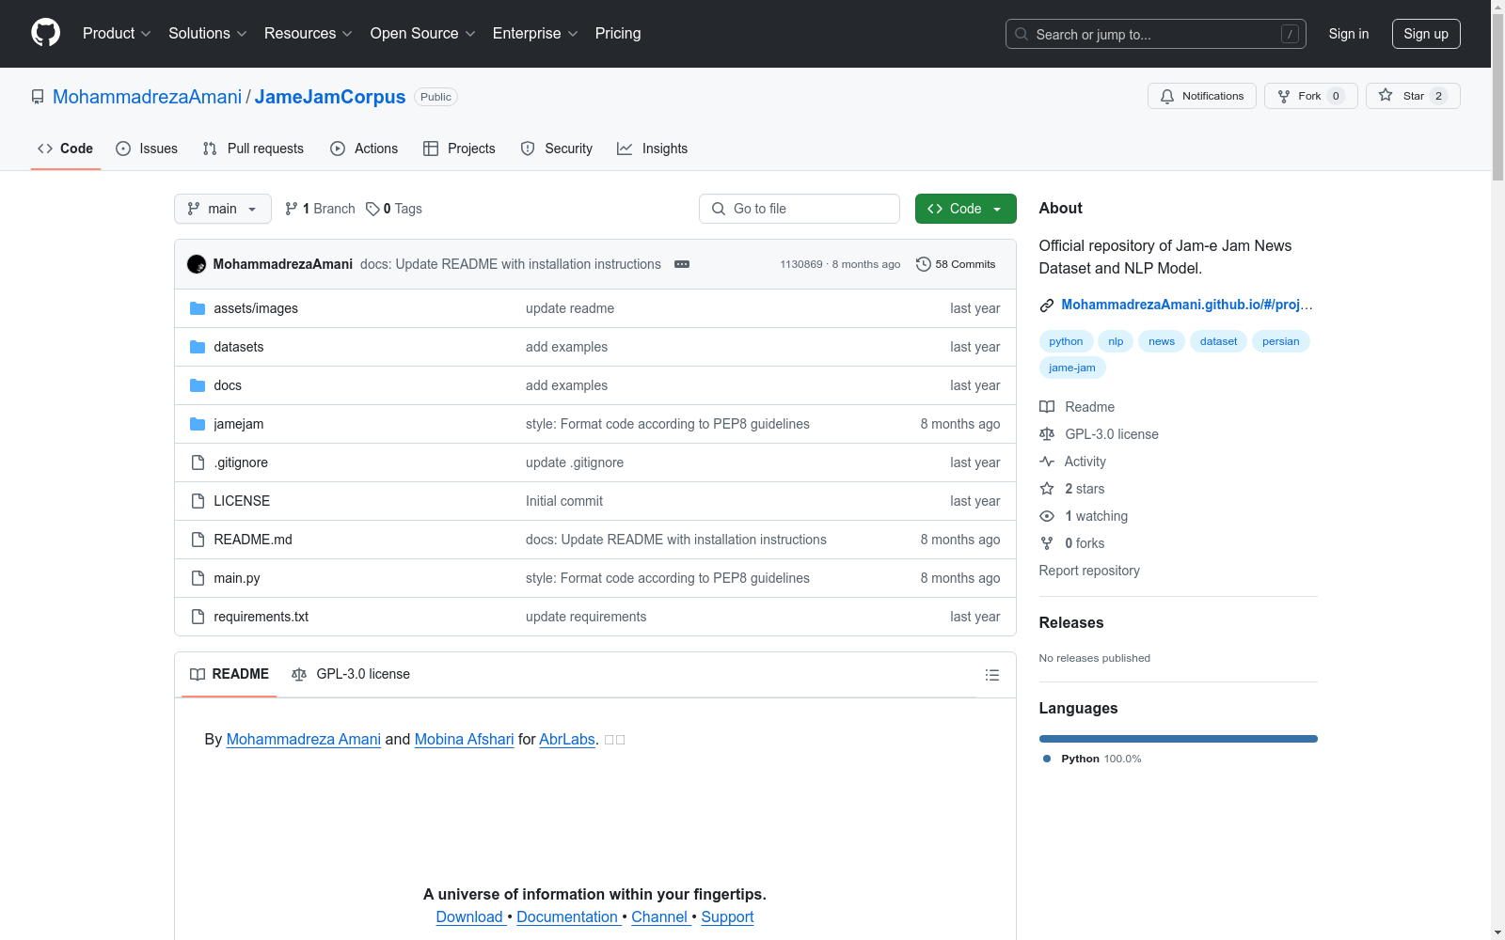Screen dimensions: 1505x940
Task: Click the activity pulse icon
Action: click(1047, 462)
